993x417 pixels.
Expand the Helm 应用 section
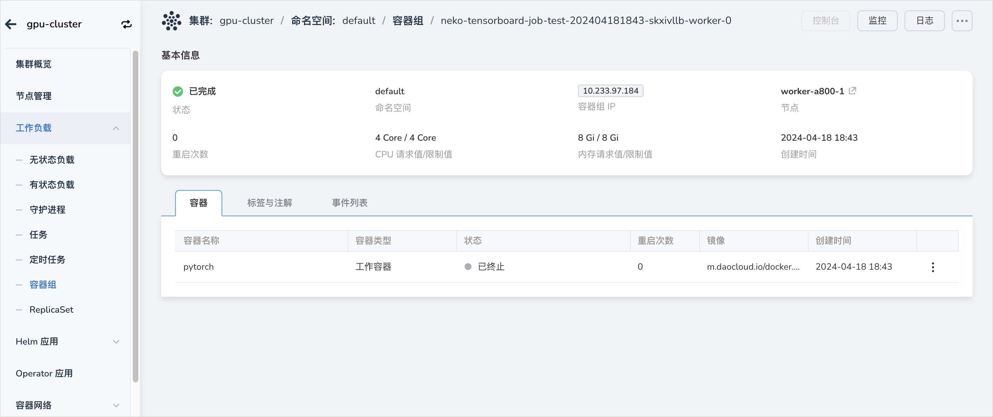(x=116, y=341)
